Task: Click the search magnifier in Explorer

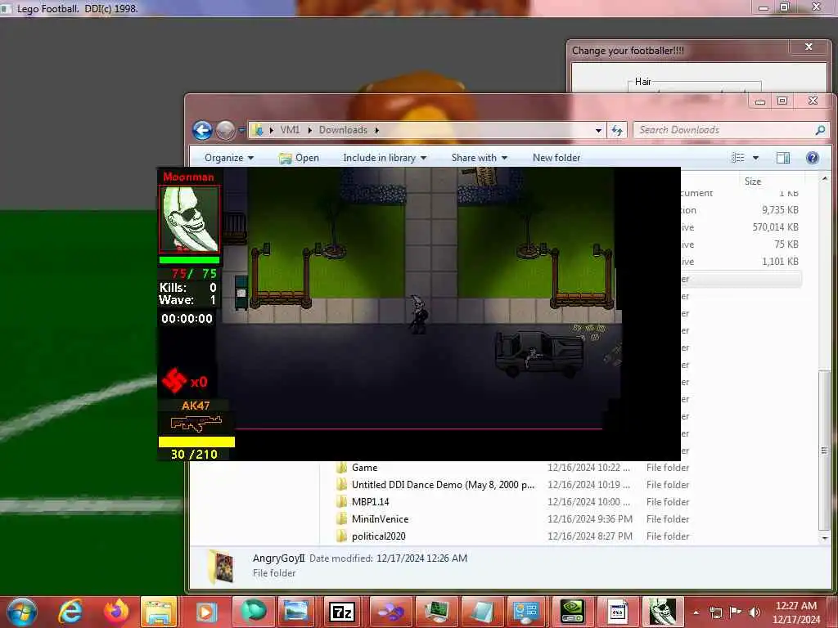Action: pyautogui.click(x=820, y=130)
